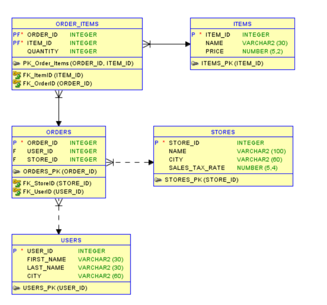Click INTEGER type of QUANTITY column
The image size is (327, 305).
(83, 51)
